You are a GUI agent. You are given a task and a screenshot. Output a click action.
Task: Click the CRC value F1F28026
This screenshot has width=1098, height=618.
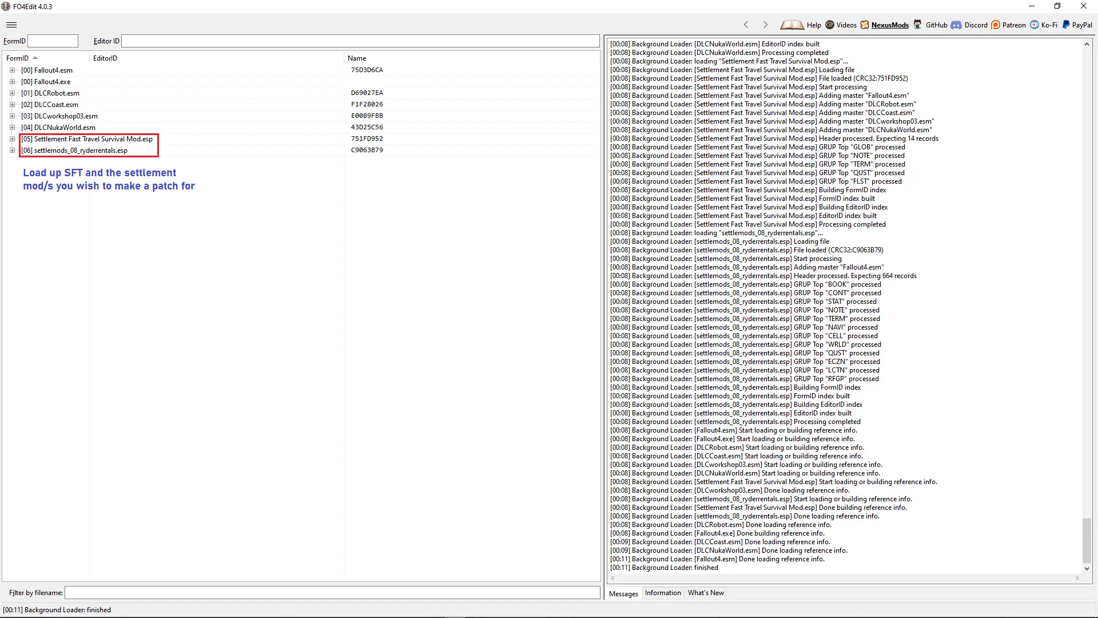367,104
